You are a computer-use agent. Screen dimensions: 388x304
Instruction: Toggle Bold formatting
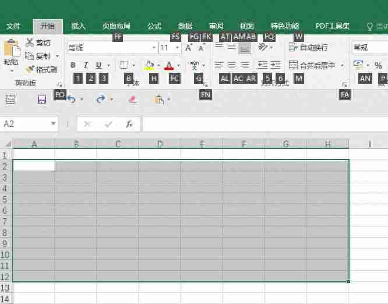click(x=73, y=65)
